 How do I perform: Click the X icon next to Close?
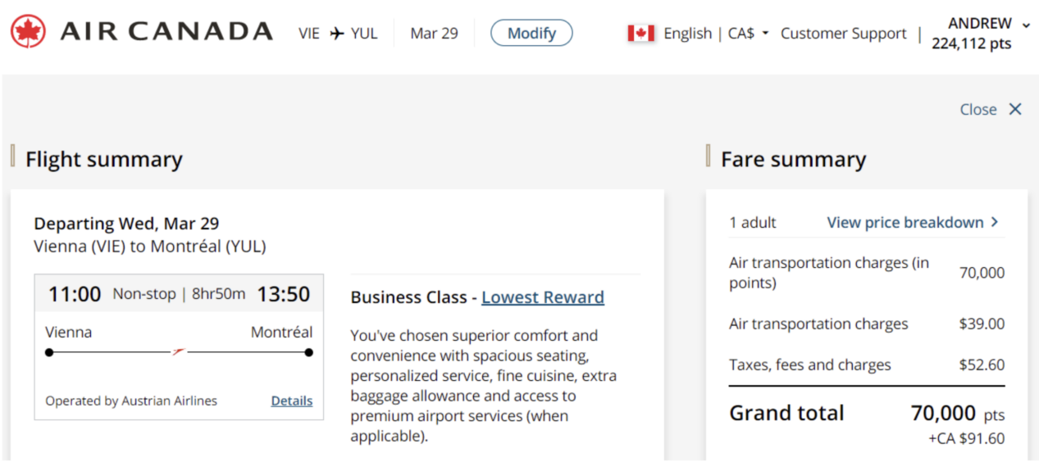1015,109
